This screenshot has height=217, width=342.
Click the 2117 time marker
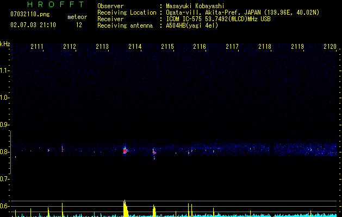232,47
